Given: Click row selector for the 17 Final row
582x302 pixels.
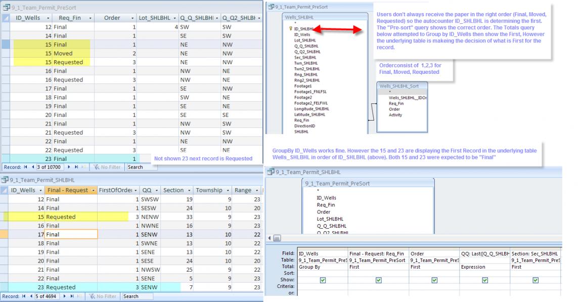Looking at the screenshot, I should [x=4, y=234].
